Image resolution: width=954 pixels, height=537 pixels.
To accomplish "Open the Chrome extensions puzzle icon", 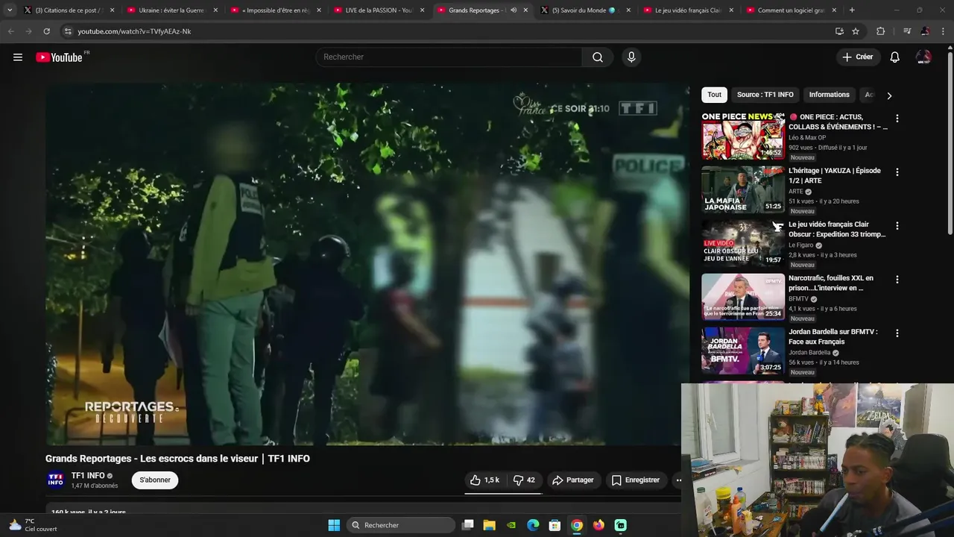I will pyautogui.click(x=881, y=31).
